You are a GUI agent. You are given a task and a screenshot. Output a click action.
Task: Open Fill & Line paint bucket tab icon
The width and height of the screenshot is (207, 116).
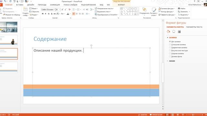pyautogui.click(x=168, y=32)
